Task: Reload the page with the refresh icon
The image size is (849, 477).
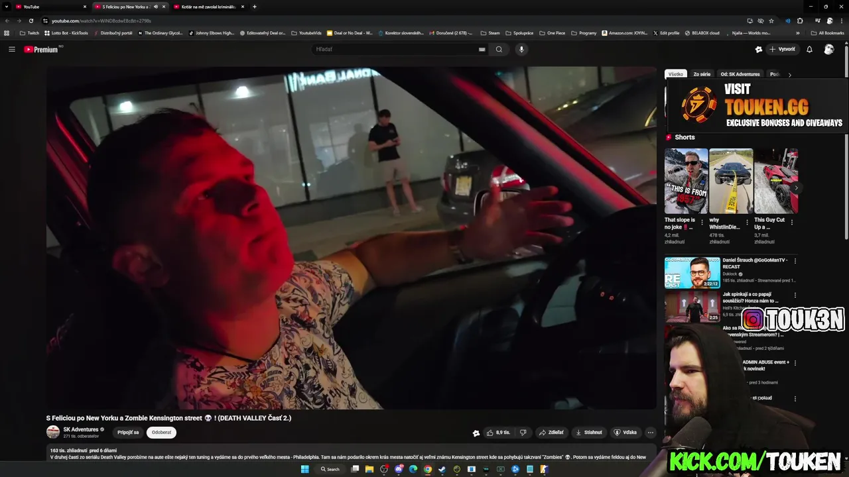Action: click(31, 21)
